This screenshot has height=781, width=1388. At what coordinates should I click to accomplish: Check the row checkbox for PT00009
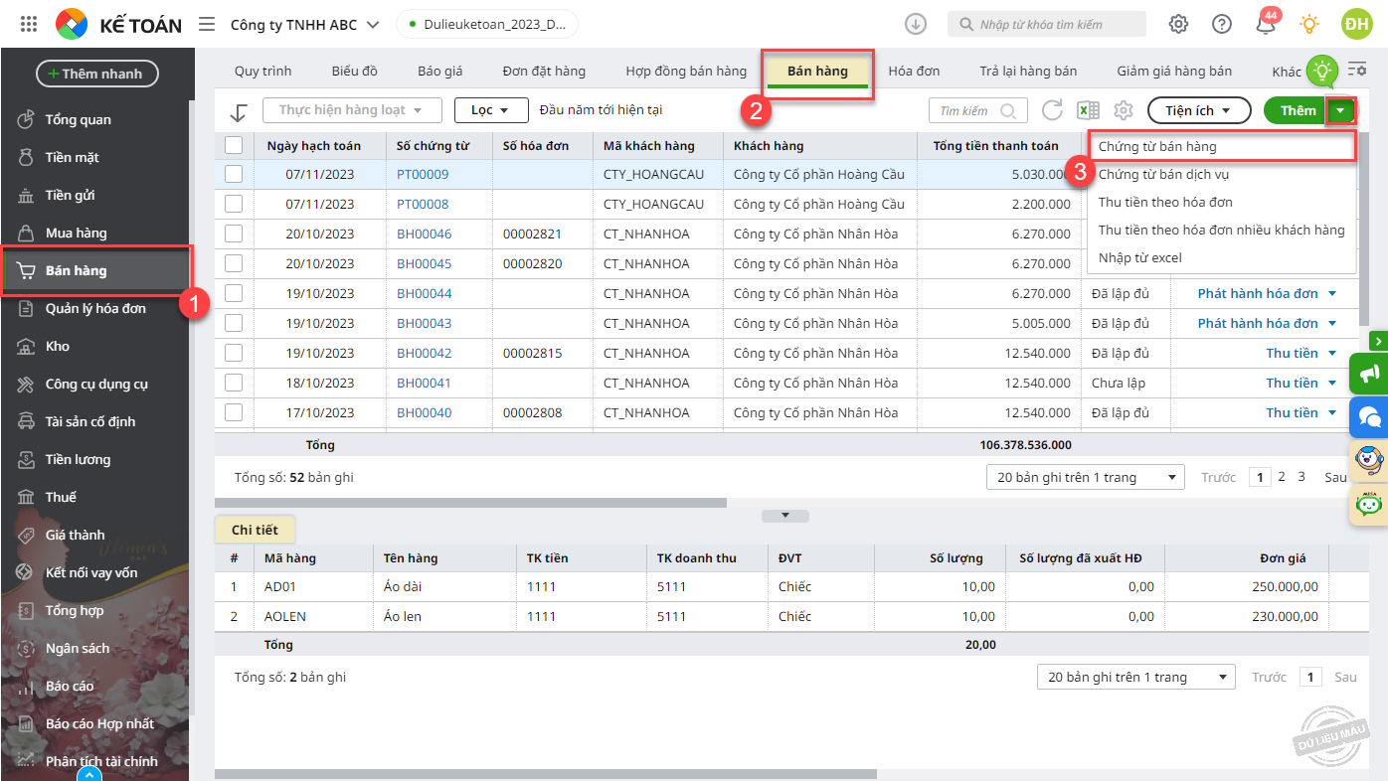[x=234, y=174]
